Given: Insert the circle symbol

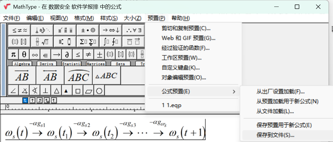Looking at the screenshot, I should pos(99,91).
